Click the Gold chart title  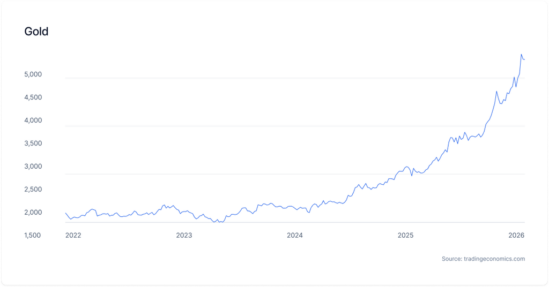tap(36, 32)
